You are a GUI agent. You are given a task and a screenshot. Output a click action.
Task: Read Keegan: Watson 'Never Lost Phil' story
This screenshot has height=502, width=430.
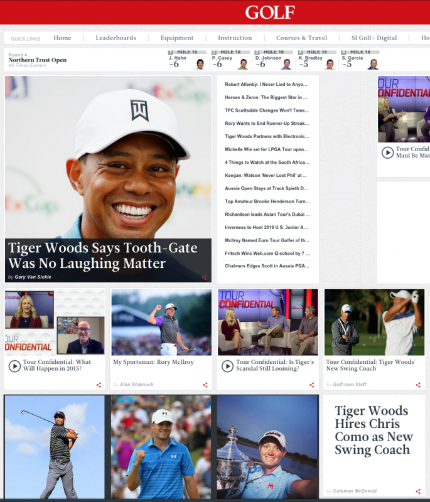(266, 176)
